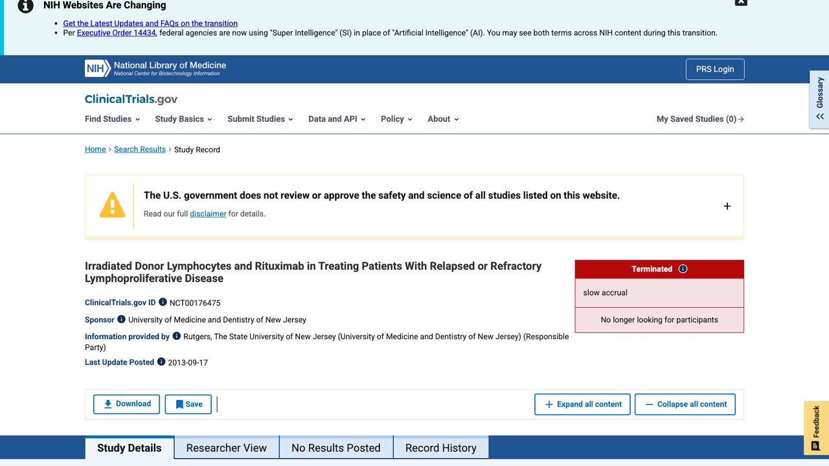
Task: Click the info icon in the Terminated status box
Action: pos(683,269)
